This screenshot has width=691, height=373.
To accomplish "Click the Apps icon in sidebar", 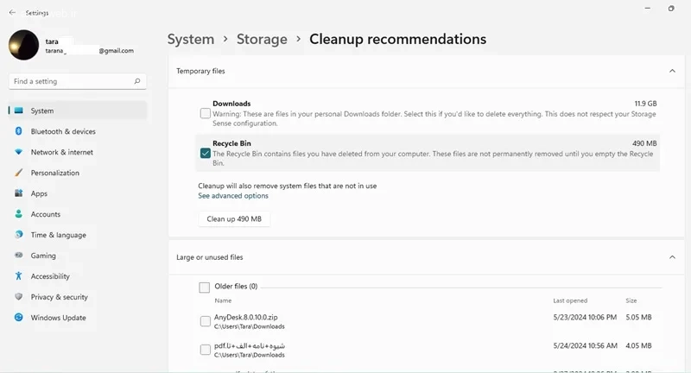I will point(18,193).
